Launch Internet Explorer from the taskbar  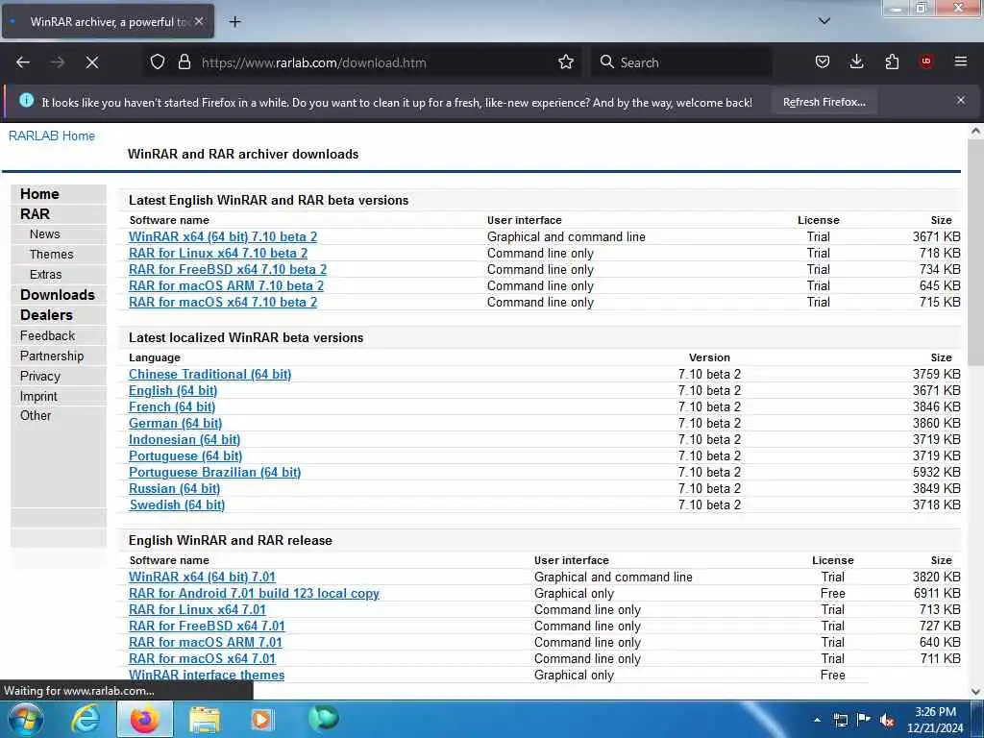coord(85,719)
